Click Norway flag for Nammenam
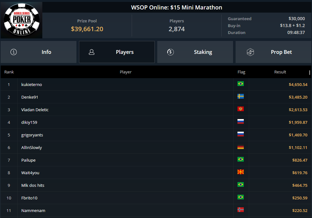This screenshot has height=218, width=312. click(241, 210)
